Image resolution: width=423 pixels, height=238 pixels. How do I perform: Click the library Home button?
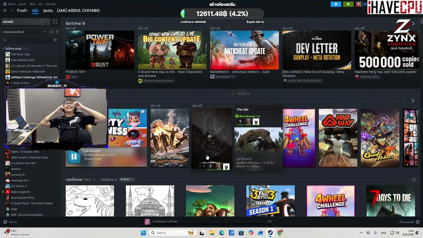point(26,21)
